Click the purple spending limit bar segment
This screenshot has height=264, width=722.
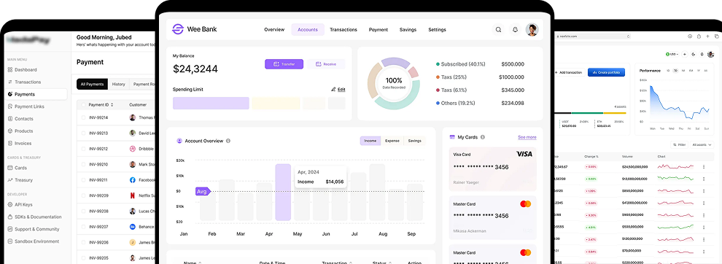pyautogui.click(x=211, y=104)
